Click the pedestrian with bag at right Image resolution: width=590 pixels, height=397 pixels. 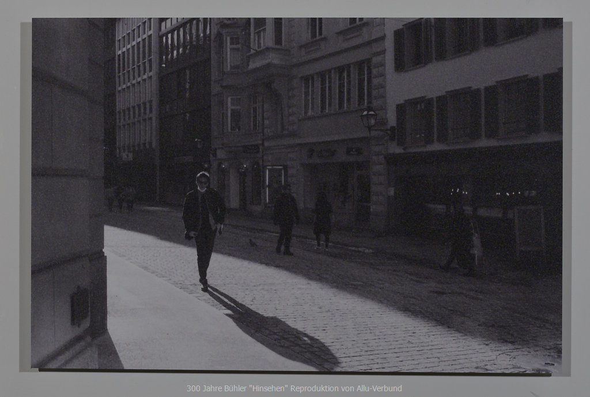coord(463,242)
